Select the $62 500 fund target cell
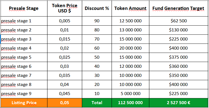Screen dimensions: 209x108 [x=178, y=21]
